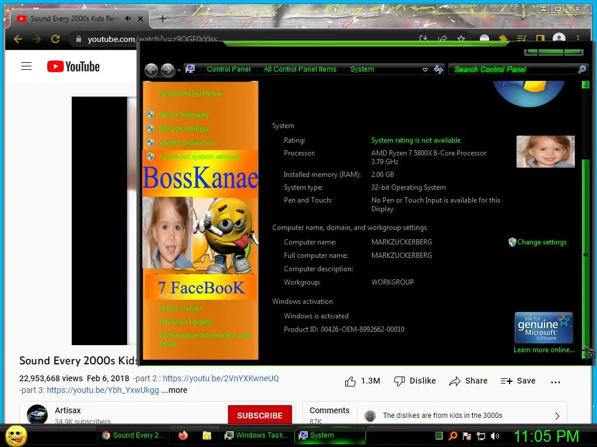The width and height of the screenshot is (597, 447).
Task: Click Advanced system settings shield icon
Action: point(150,157)
